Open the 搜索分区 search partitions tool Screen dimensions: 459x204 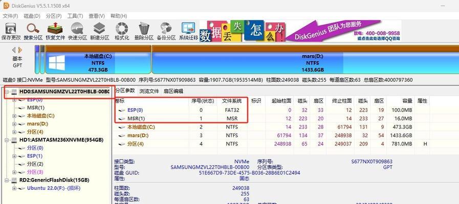pos(33,29)
